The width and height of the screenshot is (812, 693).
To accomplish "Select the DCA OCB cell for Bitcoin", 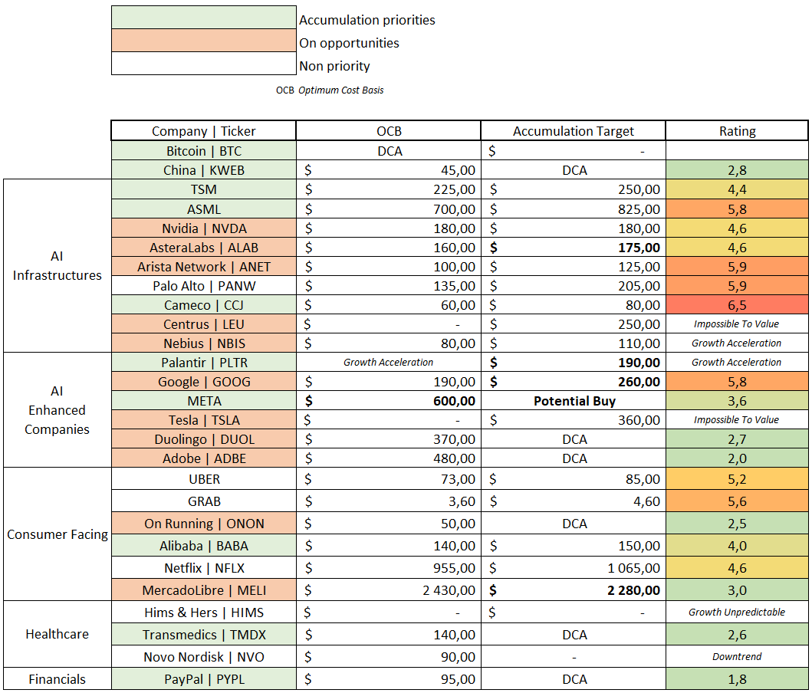I will point(389,150).
